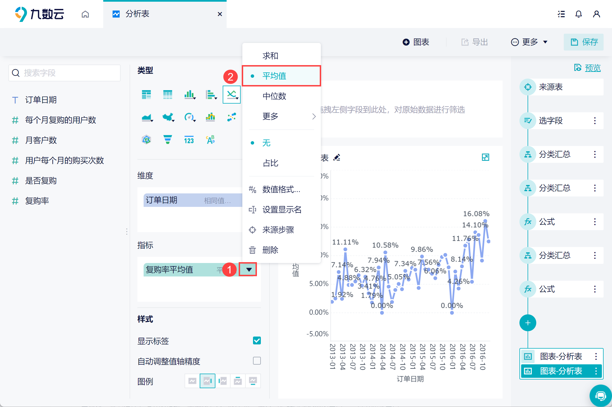Select 无 quick calculation option
The height and width of the screenshot is (407, 612).
pos(281,143)
